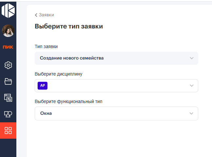Open the window-with-sliders sidebar icon
This screenshot has width=212, height=157.
tap(8, 98)
